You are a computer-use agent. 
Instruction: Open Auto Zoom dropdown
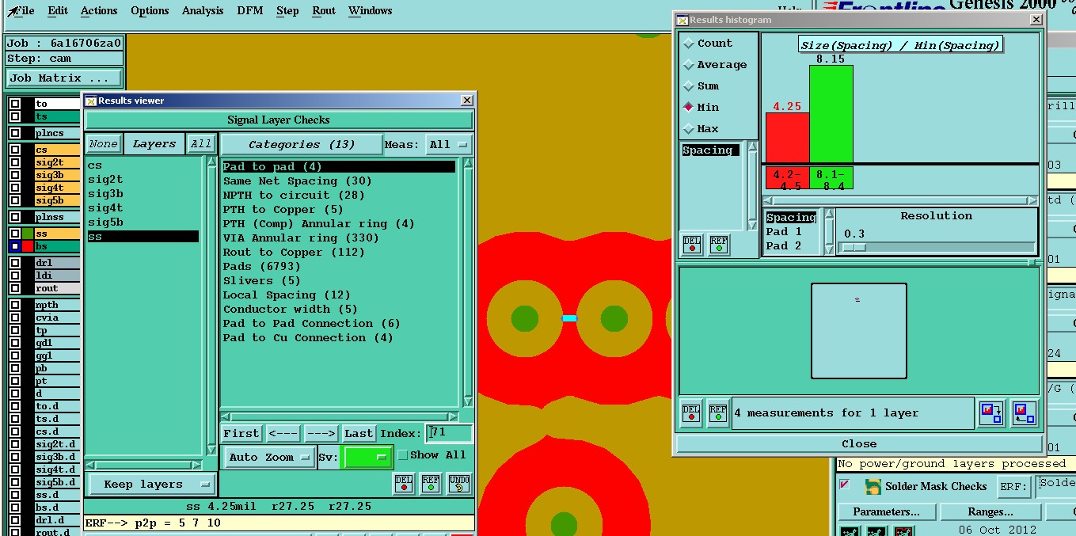(x=268, y=458)
